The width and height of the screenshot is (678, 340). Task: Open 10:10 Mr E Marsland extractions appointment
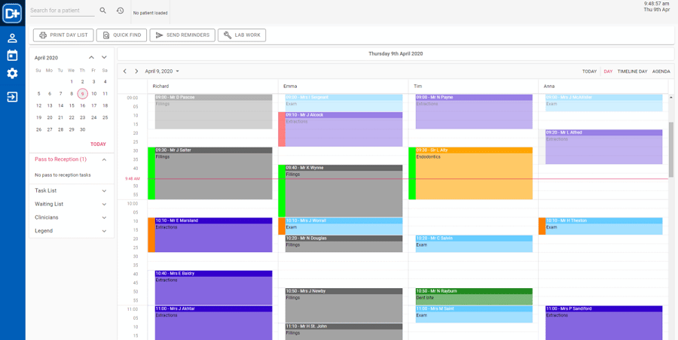pyautogui.click(x=214, y=235)
